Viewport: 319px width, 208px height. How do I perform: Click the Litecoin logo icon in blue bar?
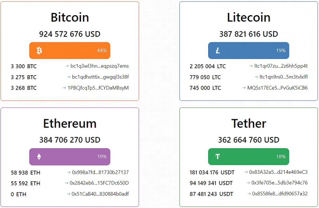click(x=218, y=51)
